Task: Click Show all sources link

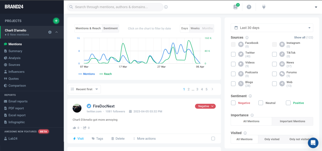Action: pos(299,37)
